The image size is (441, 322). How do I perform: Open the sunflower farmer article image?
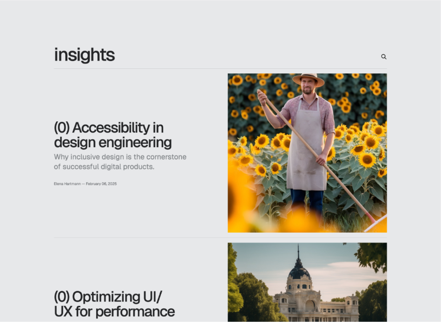click(x=307, y=153)
